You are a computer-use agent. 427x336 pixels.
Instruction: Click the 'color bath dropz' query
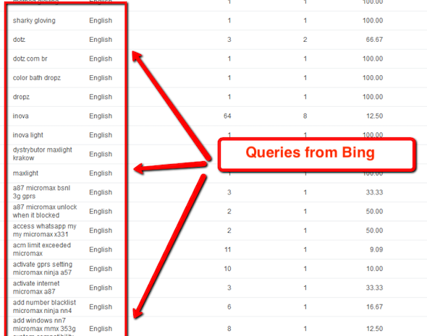tap(37, 78)
